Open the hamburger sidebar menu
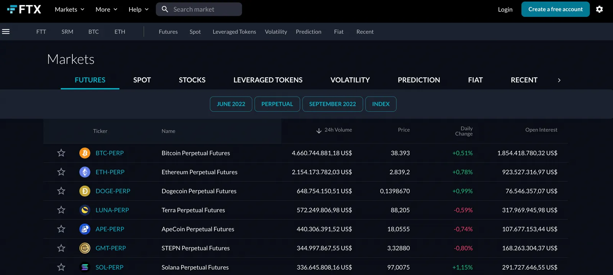 [6, 31]
